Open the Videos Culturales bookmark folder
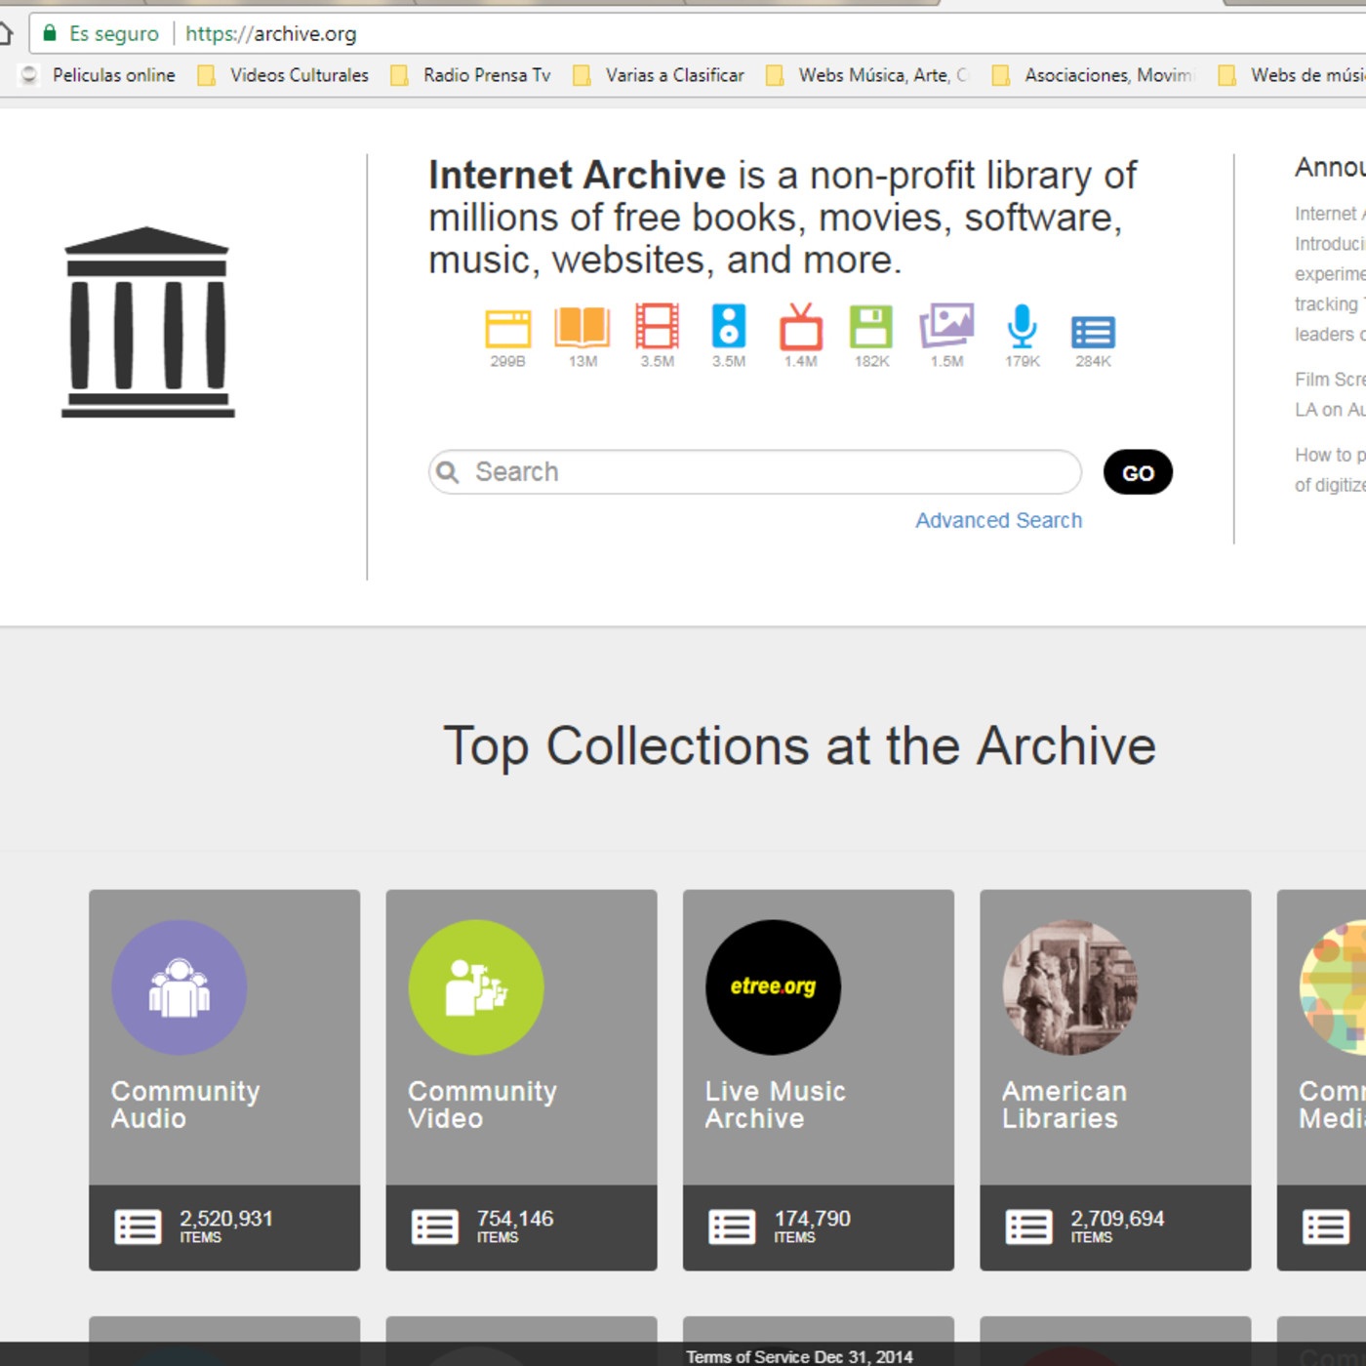This screenshot has height=1366, width=1366. click(x=283, y=75)
